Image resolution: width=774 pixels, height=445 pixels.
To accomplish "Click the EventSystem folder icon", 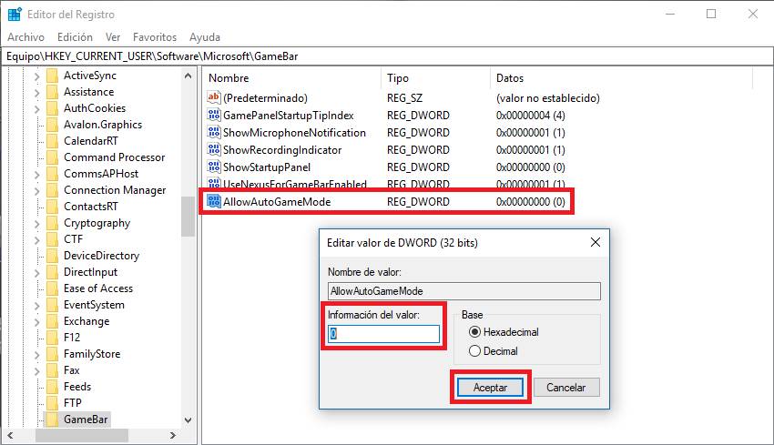I will click(52, 305).
